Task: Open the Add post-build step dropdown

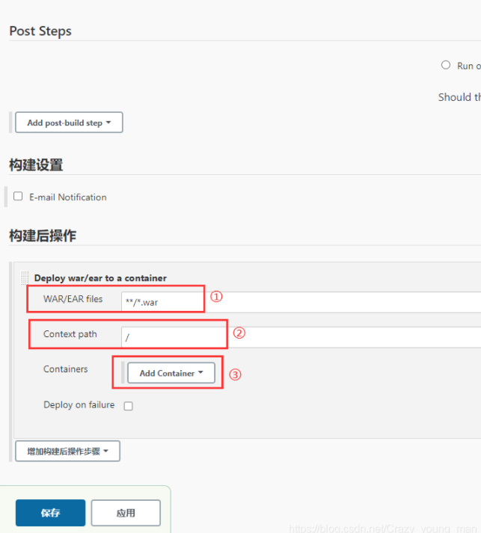Action: click(x=69, y=123)
